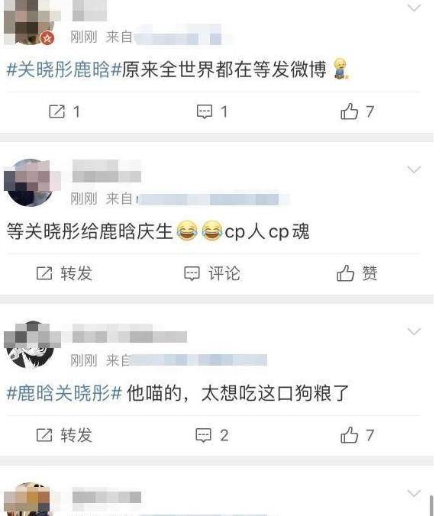This screenshot has height=516, width=442.
Task: View the third poster's cartoon avatar
Action: 30,344
